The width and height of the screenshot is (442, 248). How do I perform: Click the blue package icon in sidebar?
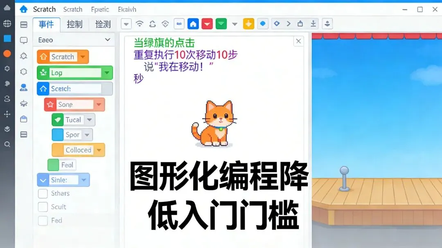[x=24, y=119]
